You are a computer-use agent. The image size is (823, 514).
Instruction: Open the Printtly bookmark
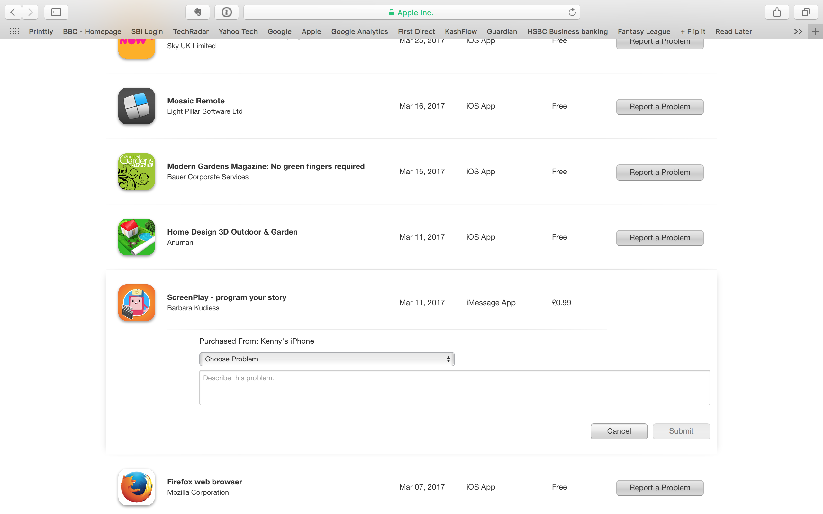pyautogui.click(x=41, y=31)
